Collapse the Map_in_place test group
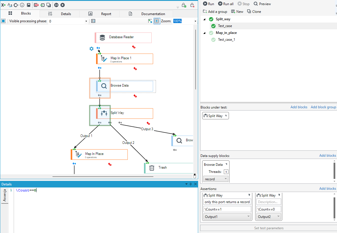The image size is (337, 233). click(204, 33)
